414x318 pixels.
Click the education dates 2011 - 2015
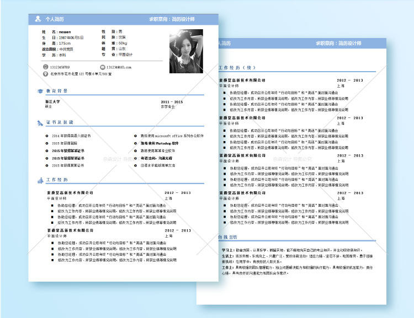[172, 102]
